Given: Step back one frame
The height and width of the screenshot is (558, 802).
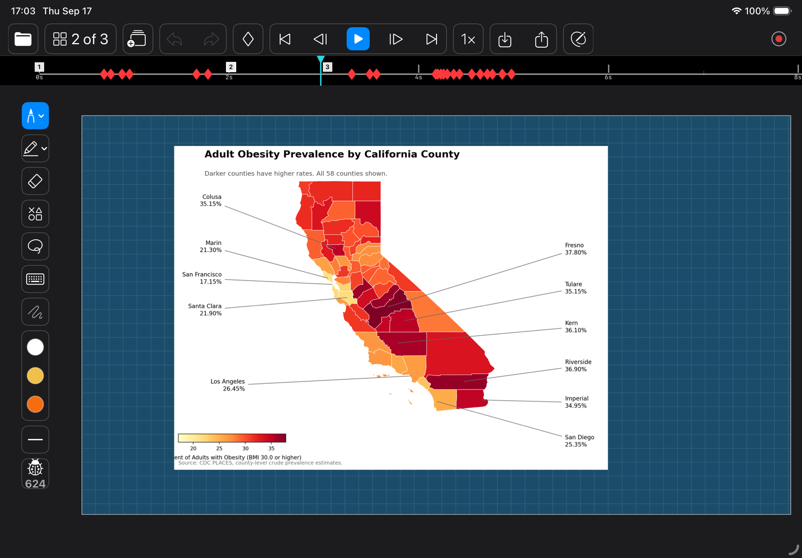Looking at the screenshot, I should [x=321, y=39].
